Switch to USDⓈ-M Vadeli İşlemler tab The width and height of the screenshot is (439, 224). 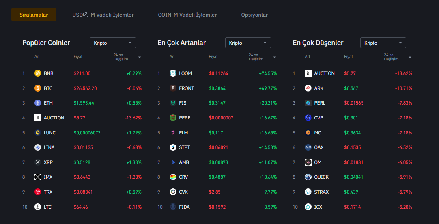coord(103,15)
